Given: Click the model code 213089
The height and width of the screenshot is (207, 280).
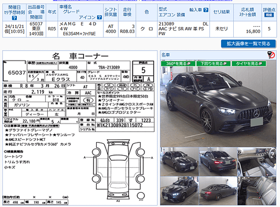Looking at the screenshot, I should (166, 24).
